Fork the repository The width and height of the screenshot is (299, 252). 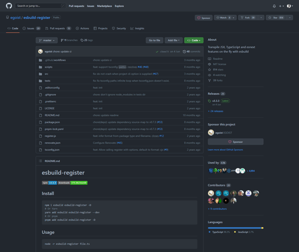248,18
